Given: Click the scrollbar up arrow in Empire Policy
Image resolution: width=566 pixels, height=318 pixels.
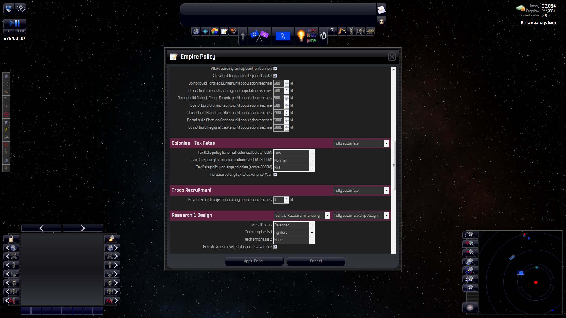Looking at the screenshot, I should [394, 69].
